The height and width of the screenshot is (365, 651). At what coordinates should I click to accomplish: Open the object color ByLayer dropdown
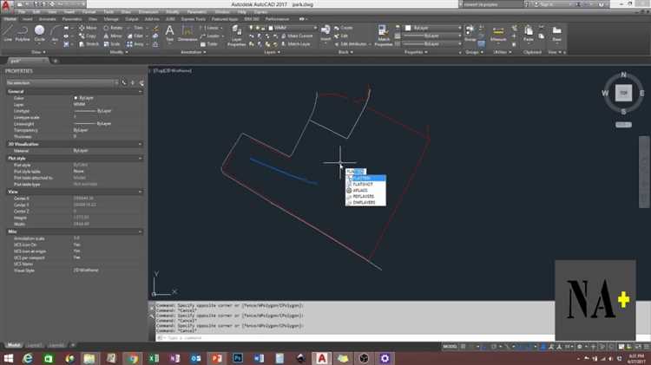tap(433, 28)
